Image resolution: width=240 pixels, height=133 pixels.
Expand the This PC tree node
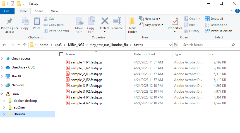tap(2, 76)
